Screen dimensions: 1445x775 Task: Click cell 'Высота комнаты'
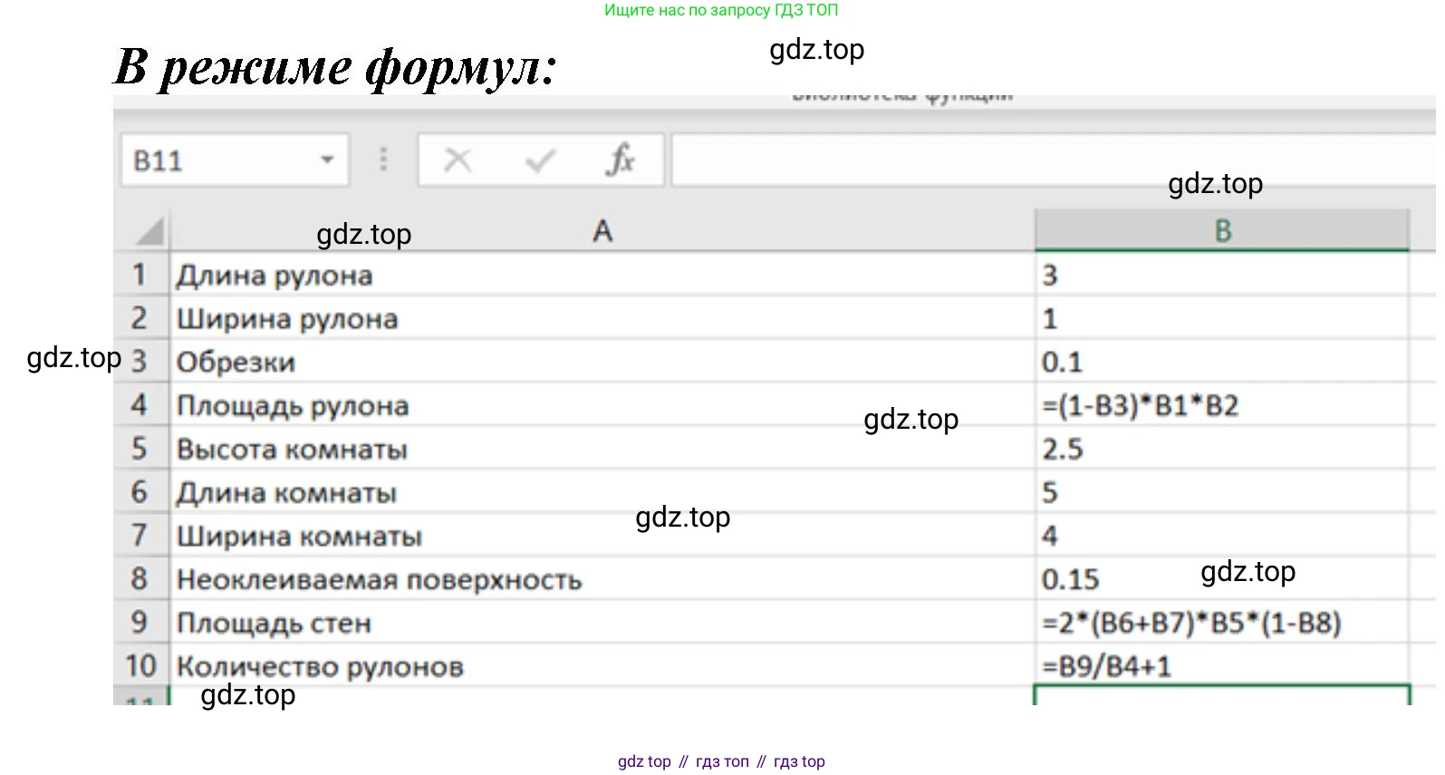coord(602,448)
